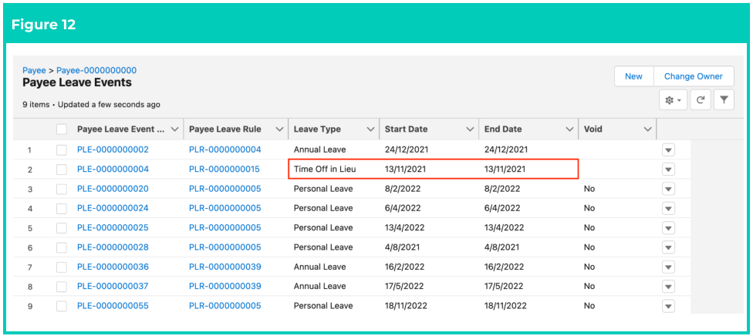Open PLR-0000000005 in the PLE-0000000055 row
This screenshot has height=336, width=753.
225,306
